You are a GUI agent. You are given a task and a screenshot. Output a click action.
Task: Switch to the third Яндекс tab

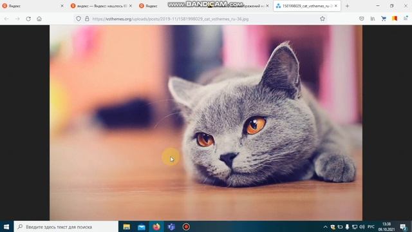[152, 6]
